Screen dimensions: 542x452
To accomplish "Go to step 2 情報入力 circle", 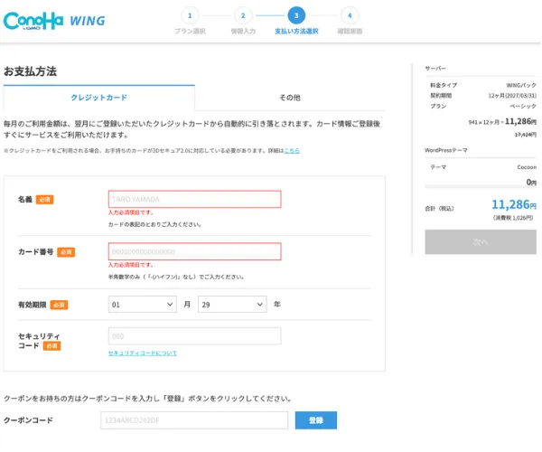I will click(x=243, y=15).
